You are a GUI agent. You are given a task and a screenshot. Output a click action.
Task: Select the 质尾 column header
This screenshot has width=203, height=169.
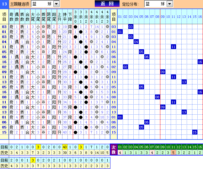44,17
